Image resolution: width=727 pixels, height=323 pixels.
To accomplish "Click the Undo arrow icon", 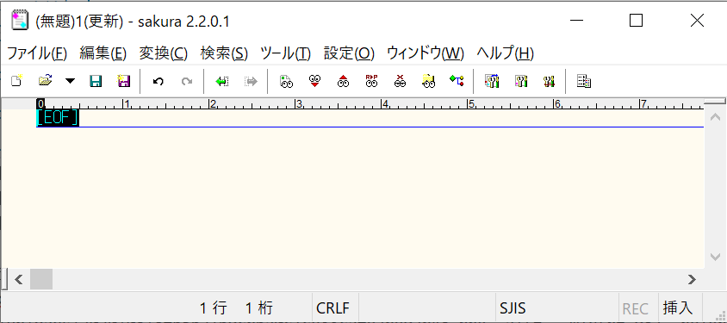I will tap(158, 82).
